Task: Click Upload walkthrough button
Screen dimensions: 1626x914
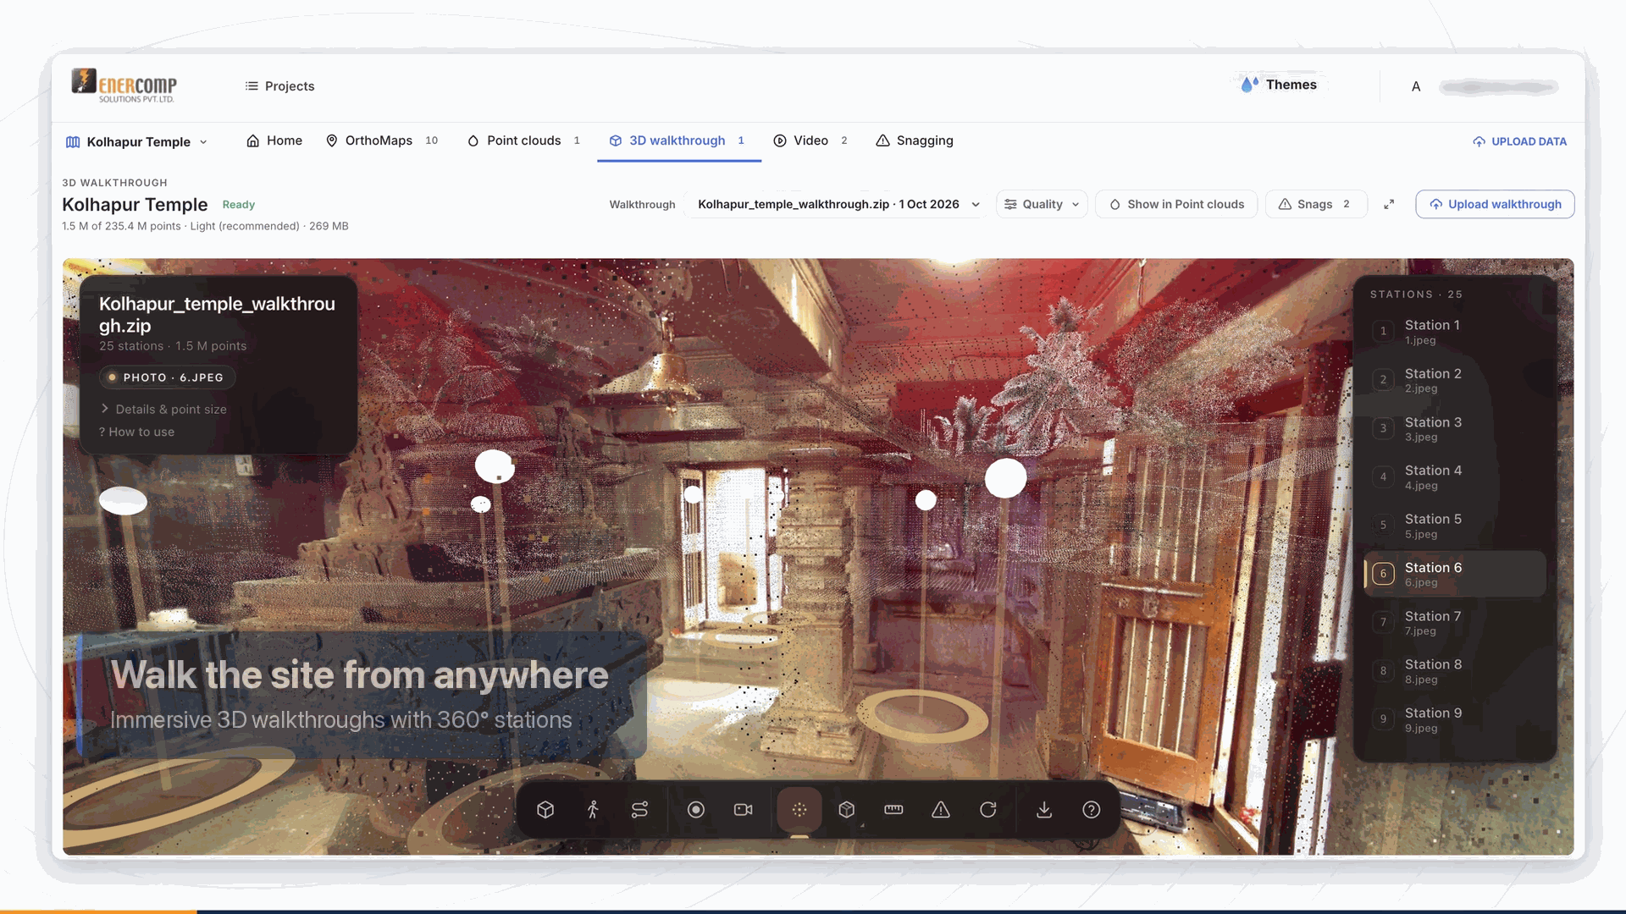Action: [1495, 204]
